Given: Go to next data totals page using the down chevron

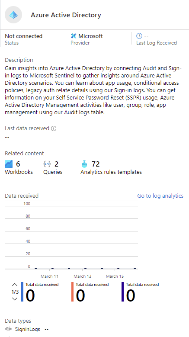Looking at the screenshot, I should point(15,299).
